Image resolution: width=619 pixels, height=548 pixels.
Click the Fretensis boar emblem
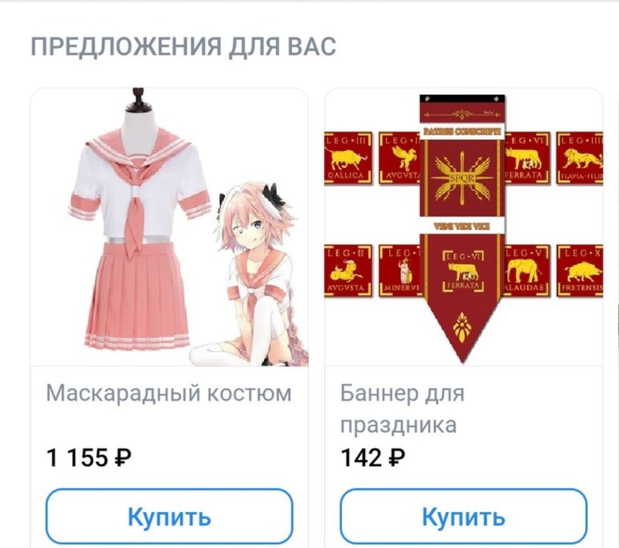pos(580,271)
